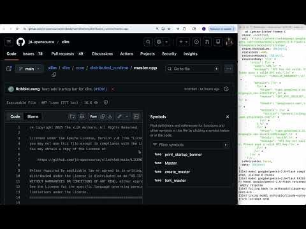Switch to the Insights tab

coord(191,54)
